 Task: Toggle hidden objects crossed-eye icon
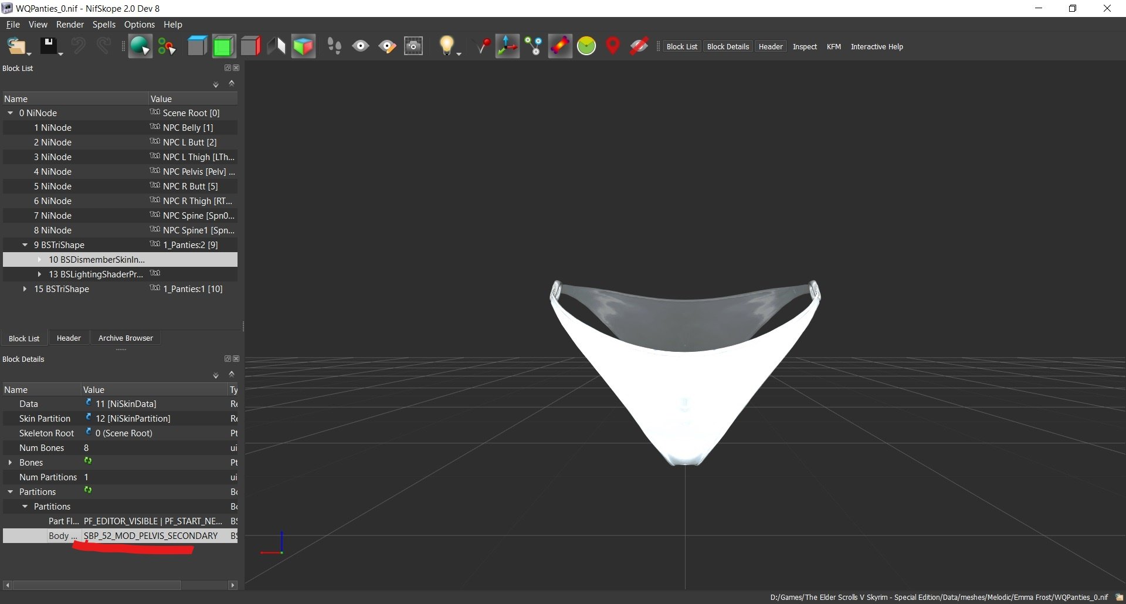tap(639, 46)
